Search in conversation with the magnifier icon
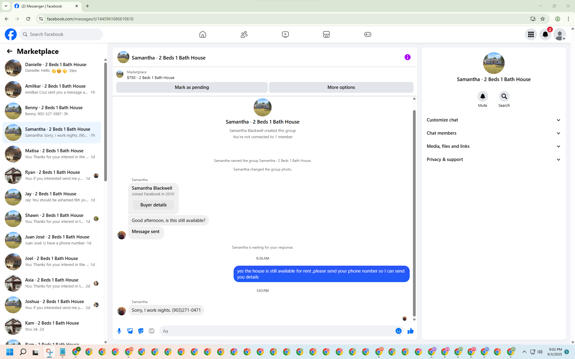Screen dimensions: 575x359 coord(504,96)
